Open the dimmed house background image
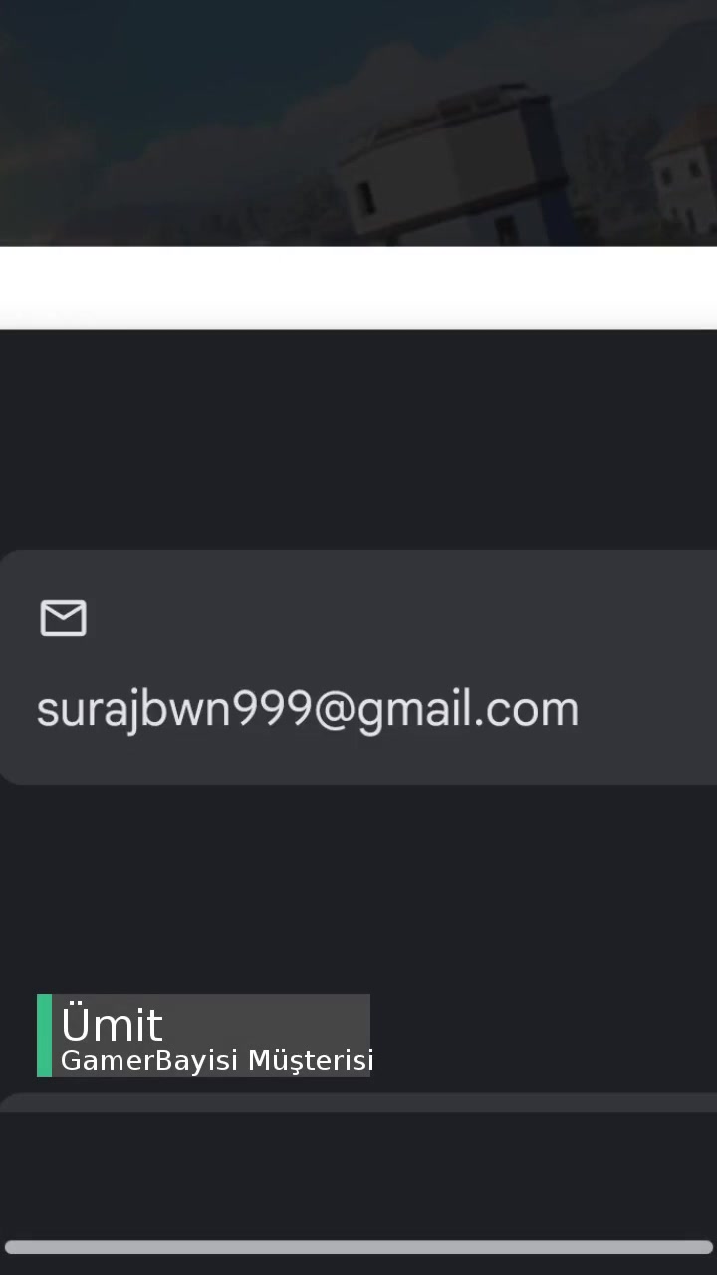The height and width of the screenshot is (1275, 717). [358, 123]
